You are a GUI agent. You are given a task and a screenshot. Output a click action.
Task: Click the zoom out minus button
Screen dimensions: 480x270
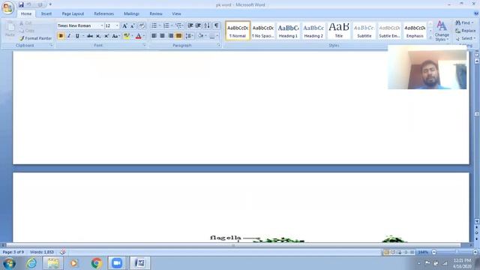[433, 252]
